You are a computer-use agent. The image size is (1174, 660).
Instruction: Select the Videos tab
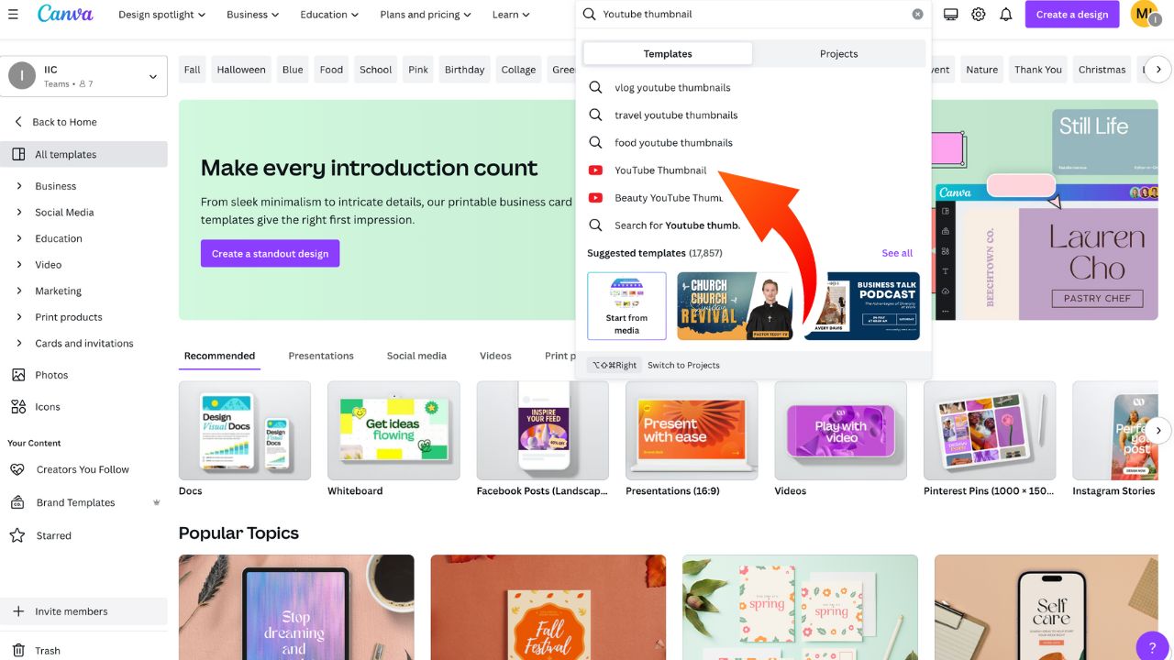pyautogui.click(x=495, y=356)
